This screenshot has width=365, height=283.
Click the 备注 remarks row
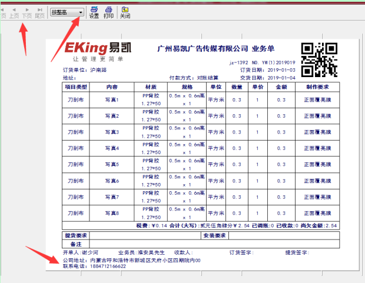tap(75, 243)
